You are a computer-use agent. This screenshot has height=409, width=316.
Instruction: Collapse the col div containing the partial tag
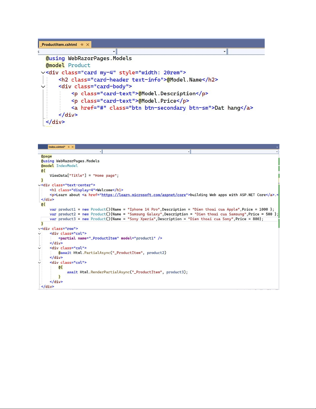pyautogui.click(x=39, y=234)
